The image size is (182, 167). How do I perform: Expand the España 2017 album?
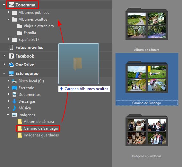(8, 39)
